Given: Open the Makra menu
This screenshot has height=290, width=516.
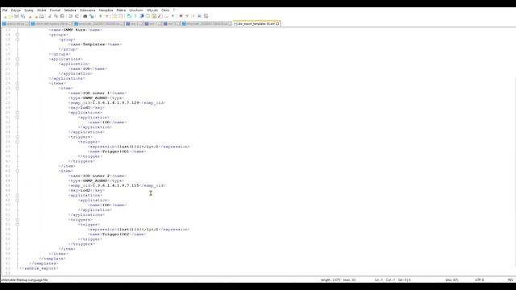Looking at the screenshot, I should (x=121, y=10).
